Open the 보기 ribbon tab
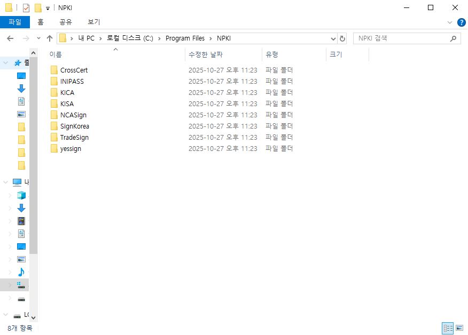 coord(93,22)
